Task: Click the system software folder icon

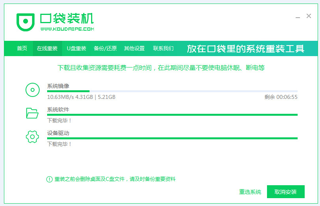Action: tap(32, 113)
